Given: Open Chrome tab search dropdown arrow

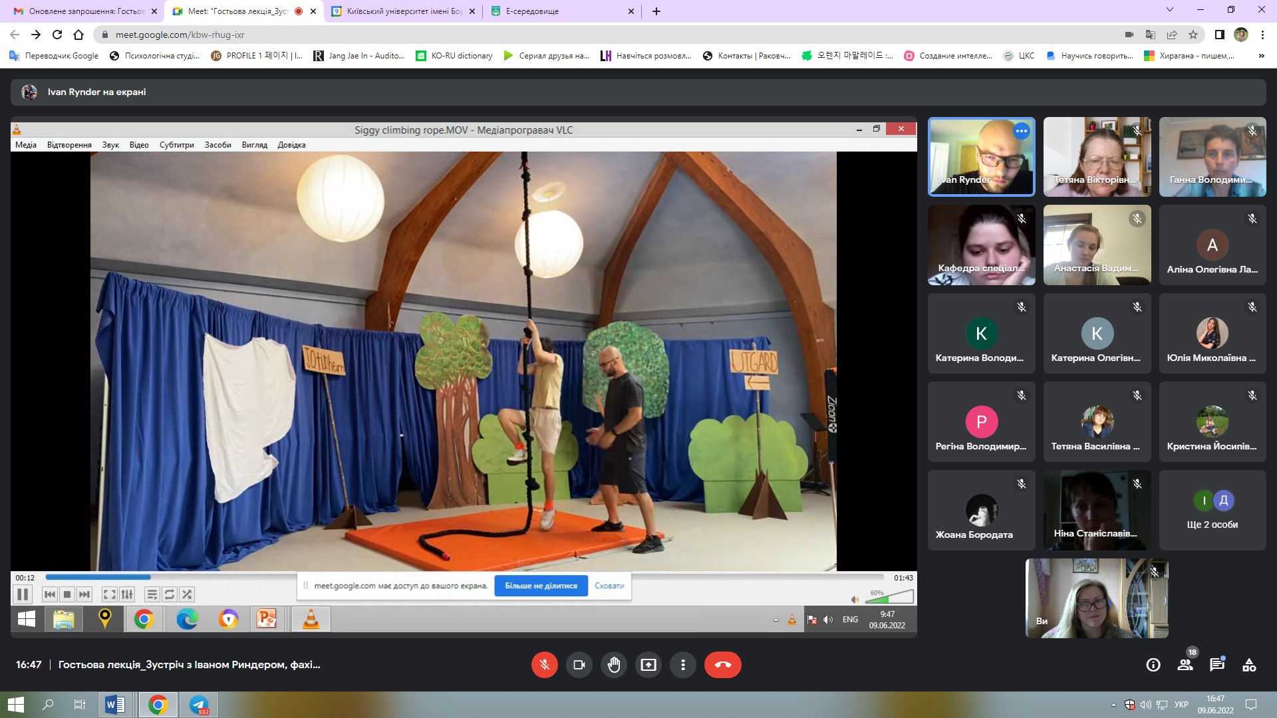Looking at the screenshot, I should click(x=1169, y=10).
